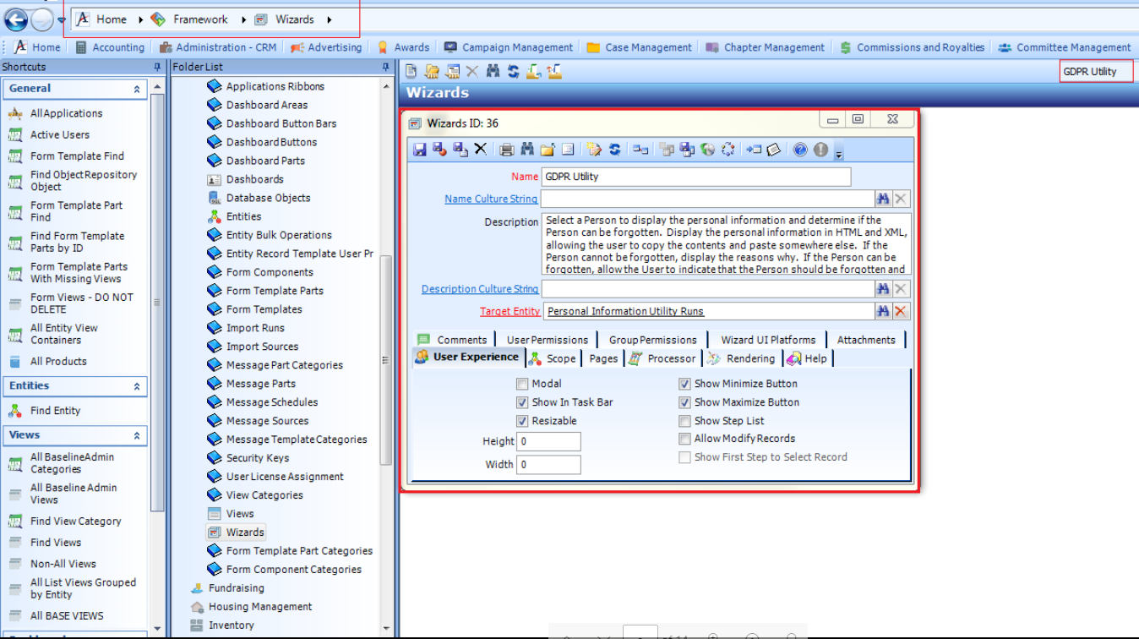This screenshot has height=639, width=1139.
Task: Pin the Shortcuts panel
Action: (157, 67)
